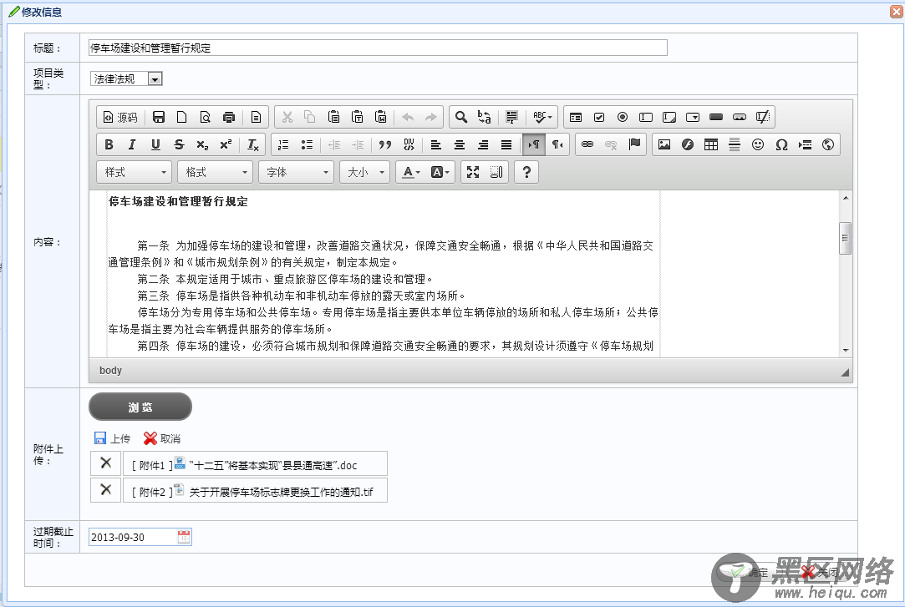Click the 标题 title input field
This screenshot has height=607, width=905.
378,48
